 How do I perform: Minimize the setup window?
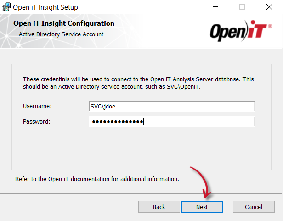pos(215,7)
